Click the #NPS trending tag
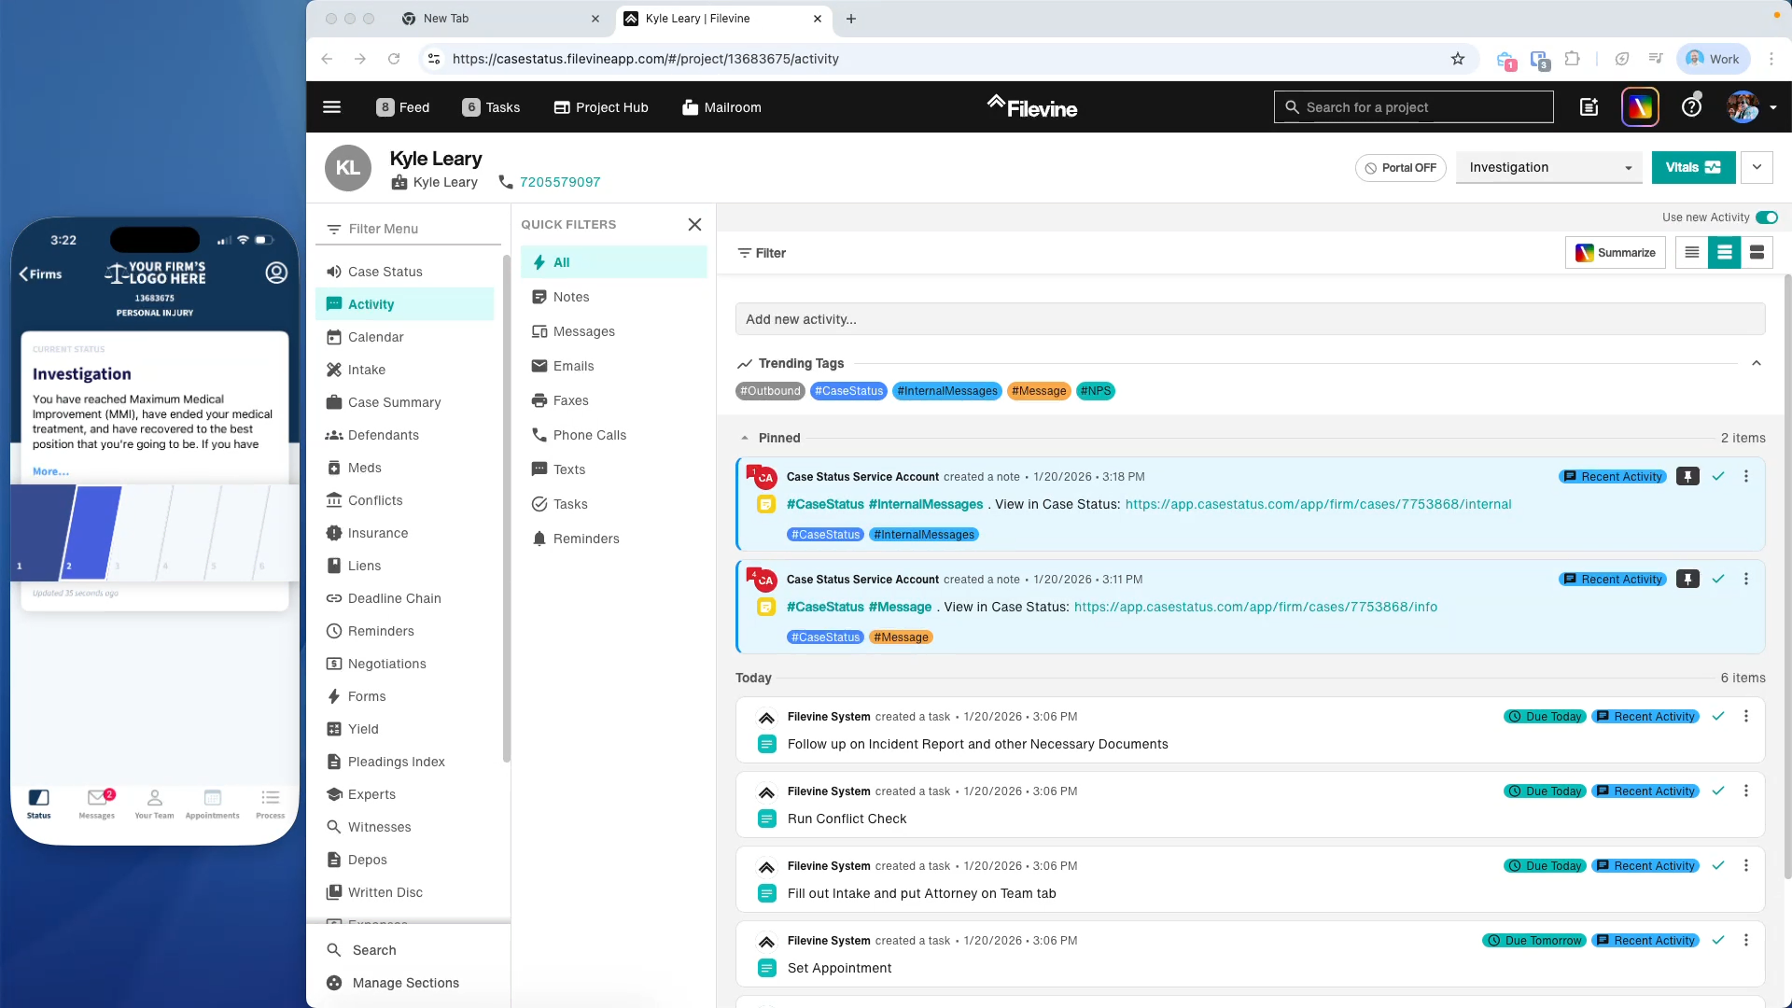This screenshot has width=1792, height=1008. coord(1096,391)
